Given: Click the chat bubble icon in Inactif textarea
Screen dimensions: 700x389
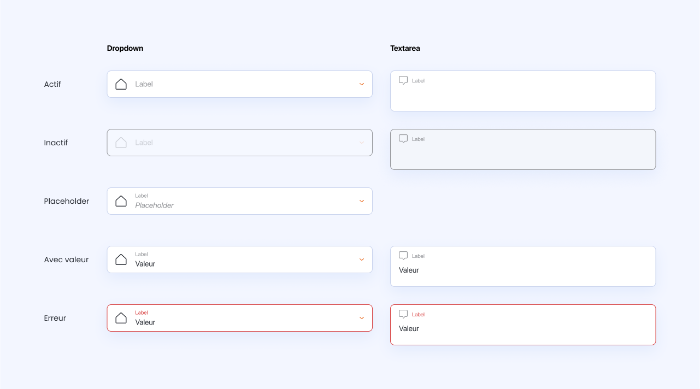Looking at the screenshot, I should click(x=403, y=139).
